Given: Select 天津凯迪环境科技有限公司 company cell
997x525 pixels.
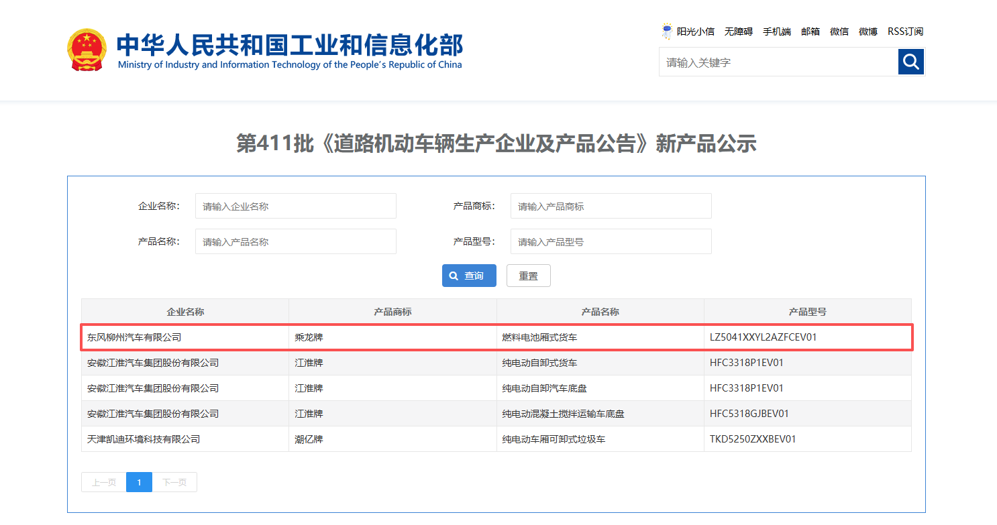Looking at the screenshot, I should tap(185, 439).
